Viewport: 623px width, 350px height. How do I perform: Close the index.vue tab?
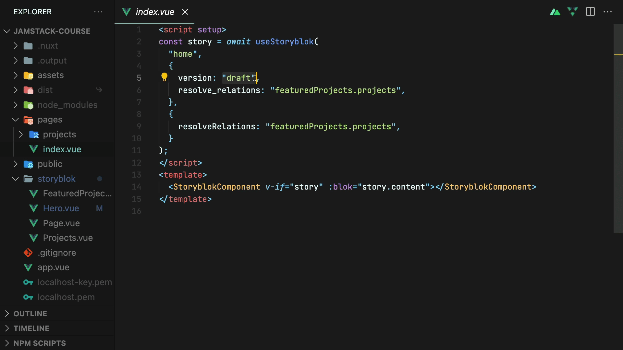coord(185,12)
